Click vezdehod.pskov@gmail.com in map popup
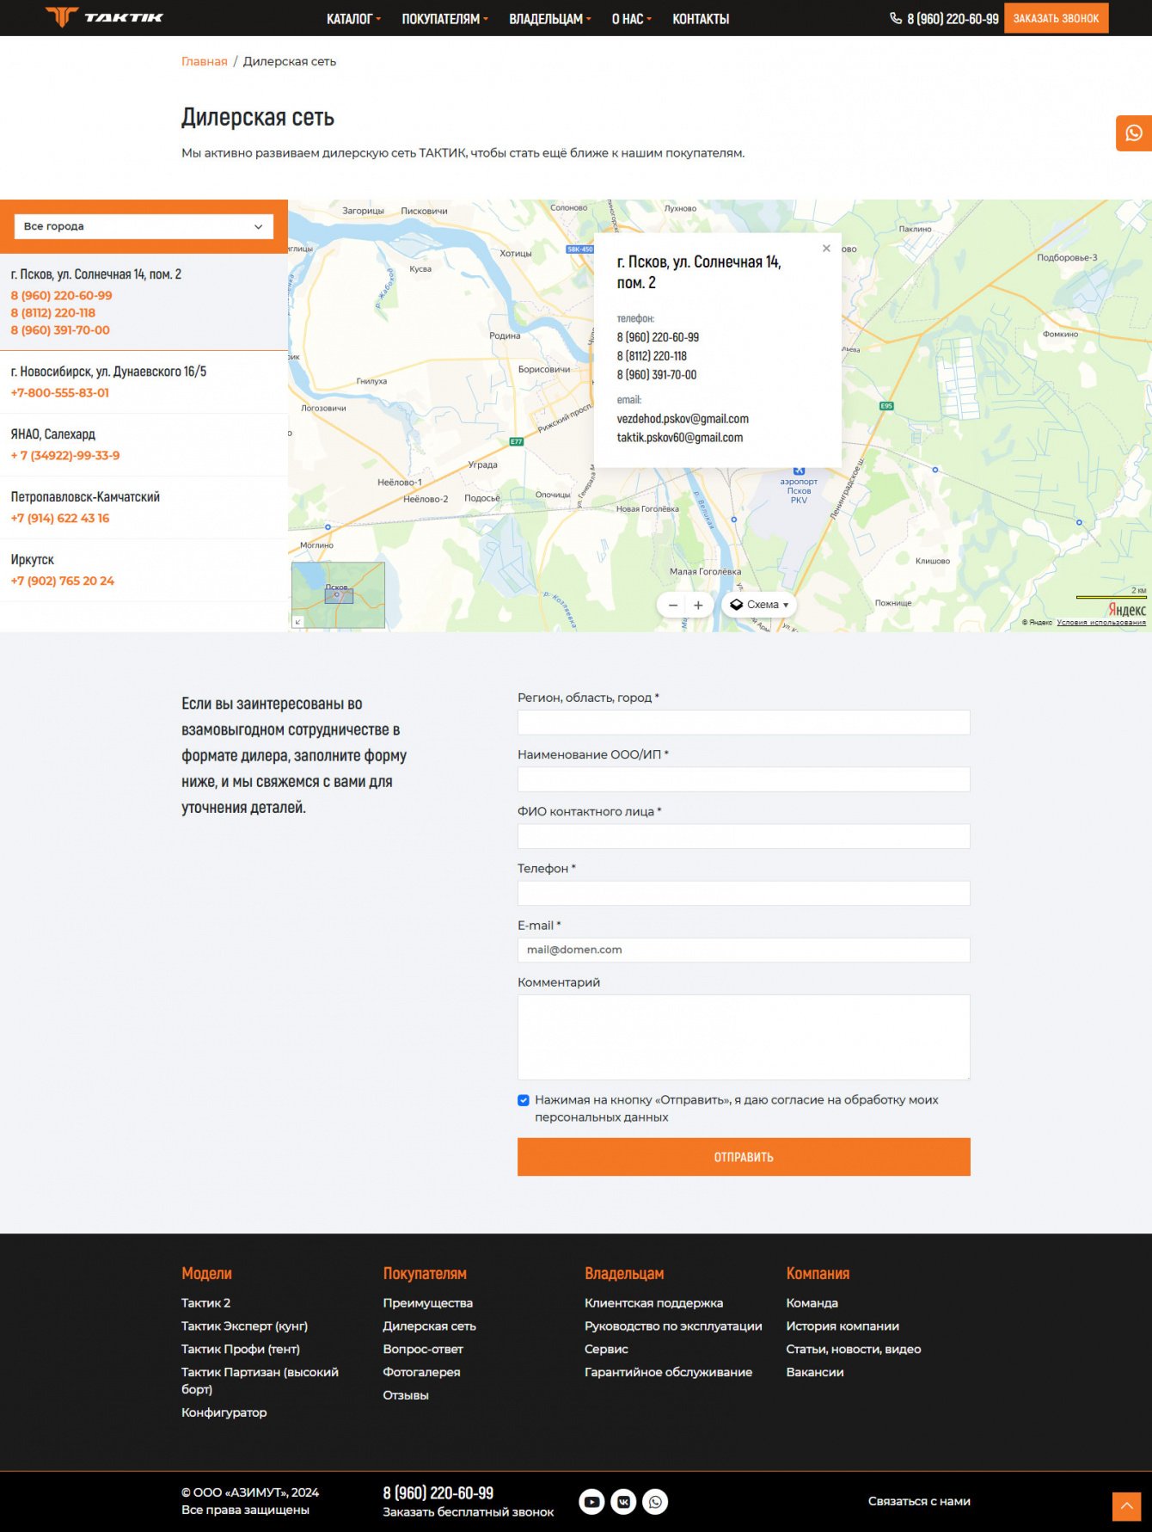 click(683, 419)
